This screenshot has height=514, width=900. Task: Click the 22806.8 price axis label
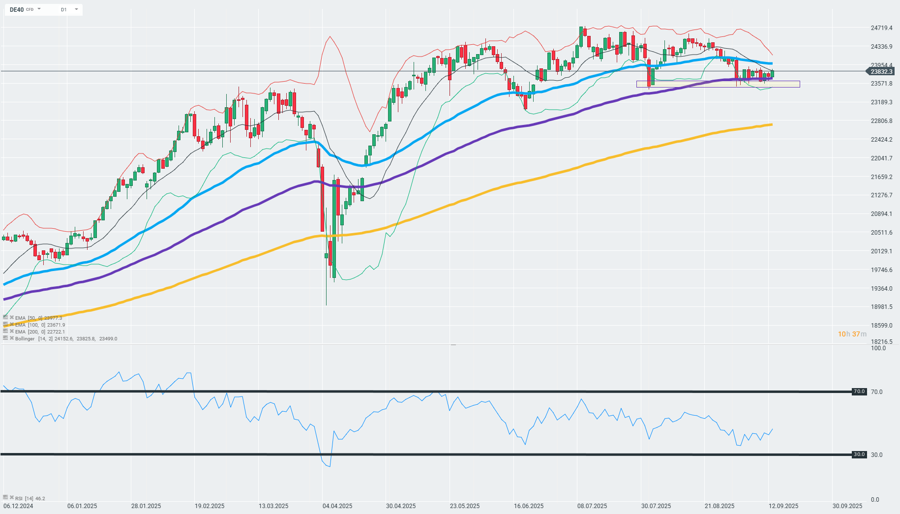881,121
